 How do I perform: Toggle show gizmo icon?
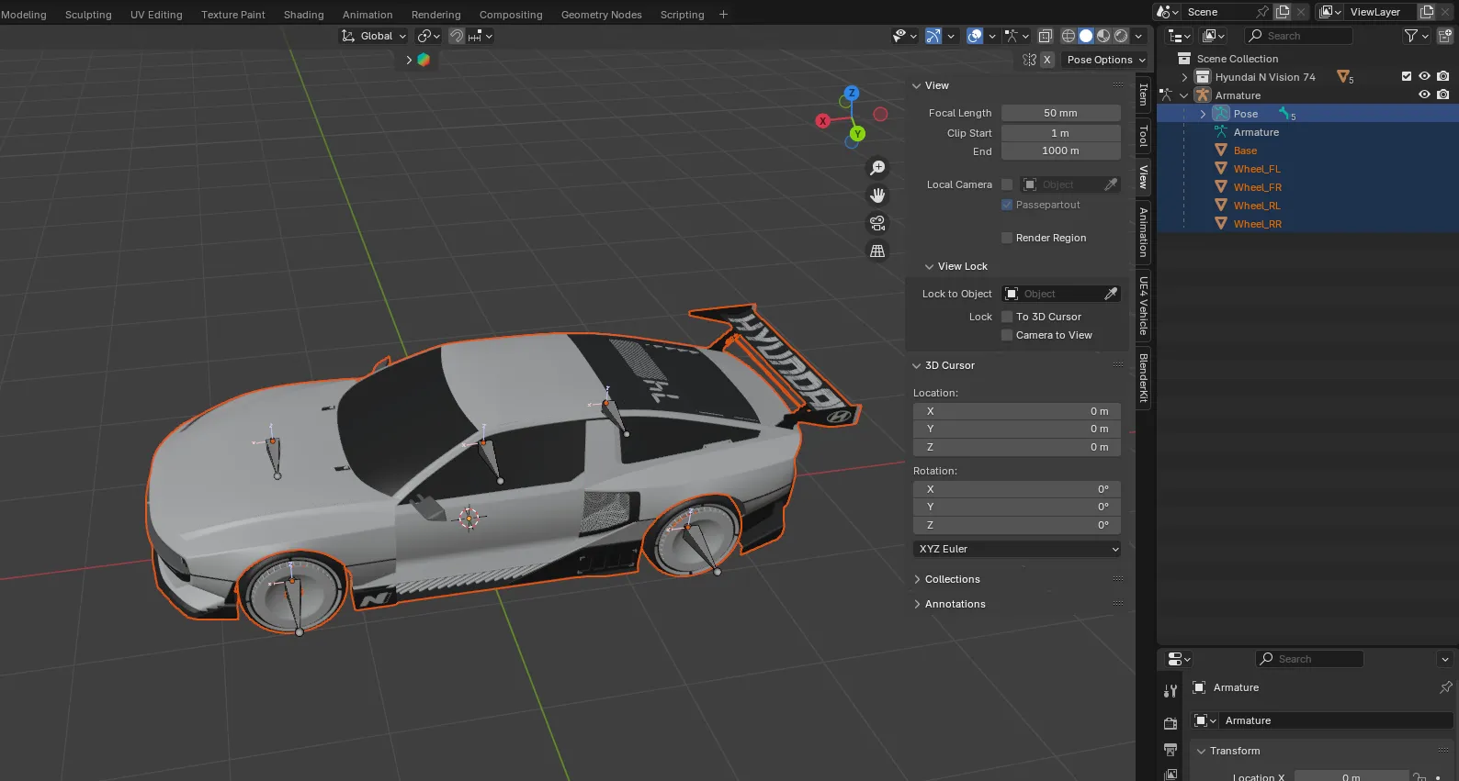[933, 36]
